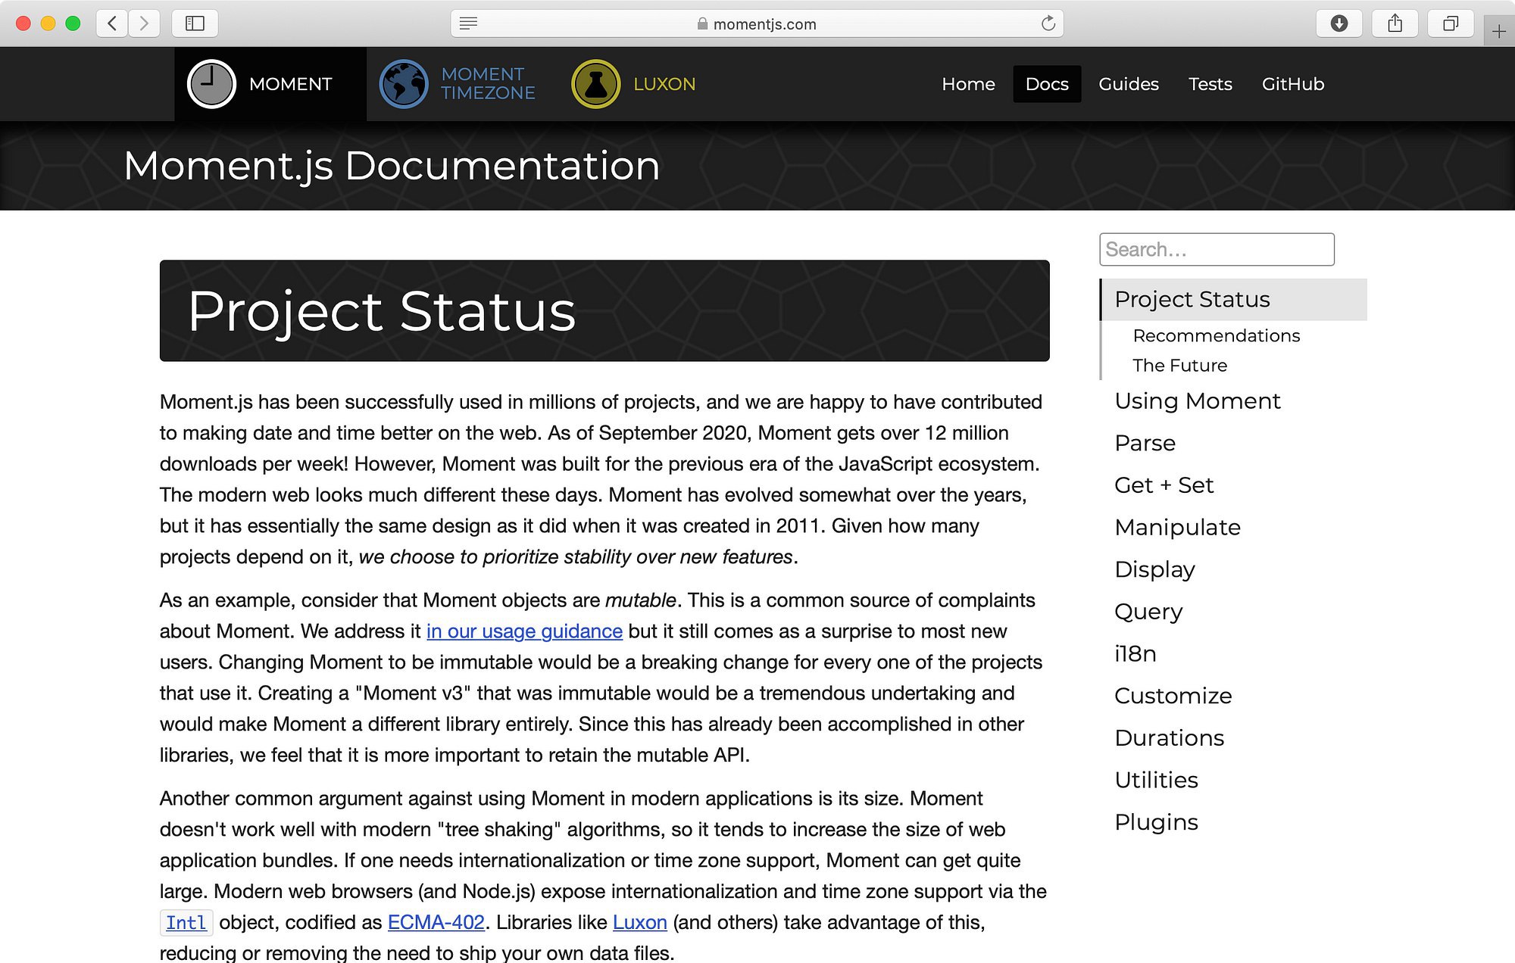The width and height of the screenshot is (1515, 963).
Task: Open Reader view icon in address bar
Action: [x=468, y=23]
